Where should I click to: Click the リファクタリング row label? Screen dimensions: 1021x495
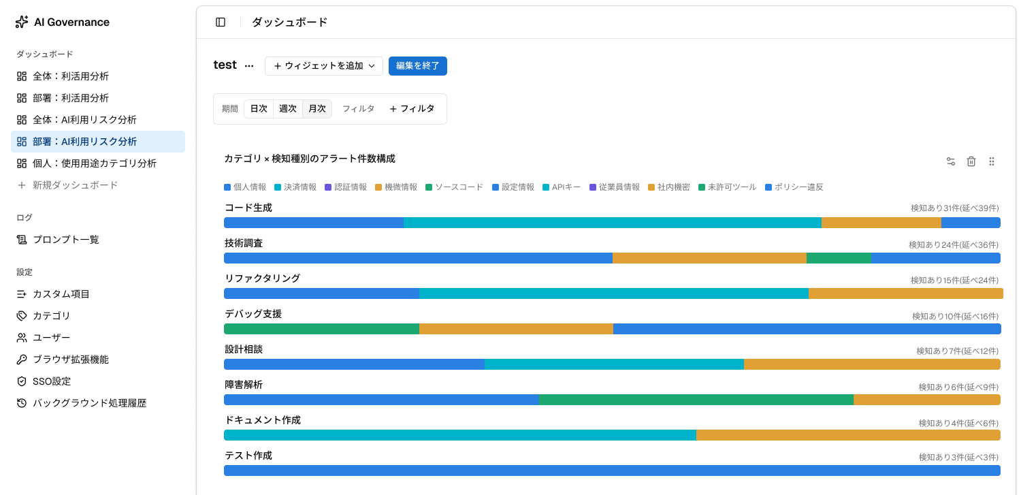(x=262, y=278)
